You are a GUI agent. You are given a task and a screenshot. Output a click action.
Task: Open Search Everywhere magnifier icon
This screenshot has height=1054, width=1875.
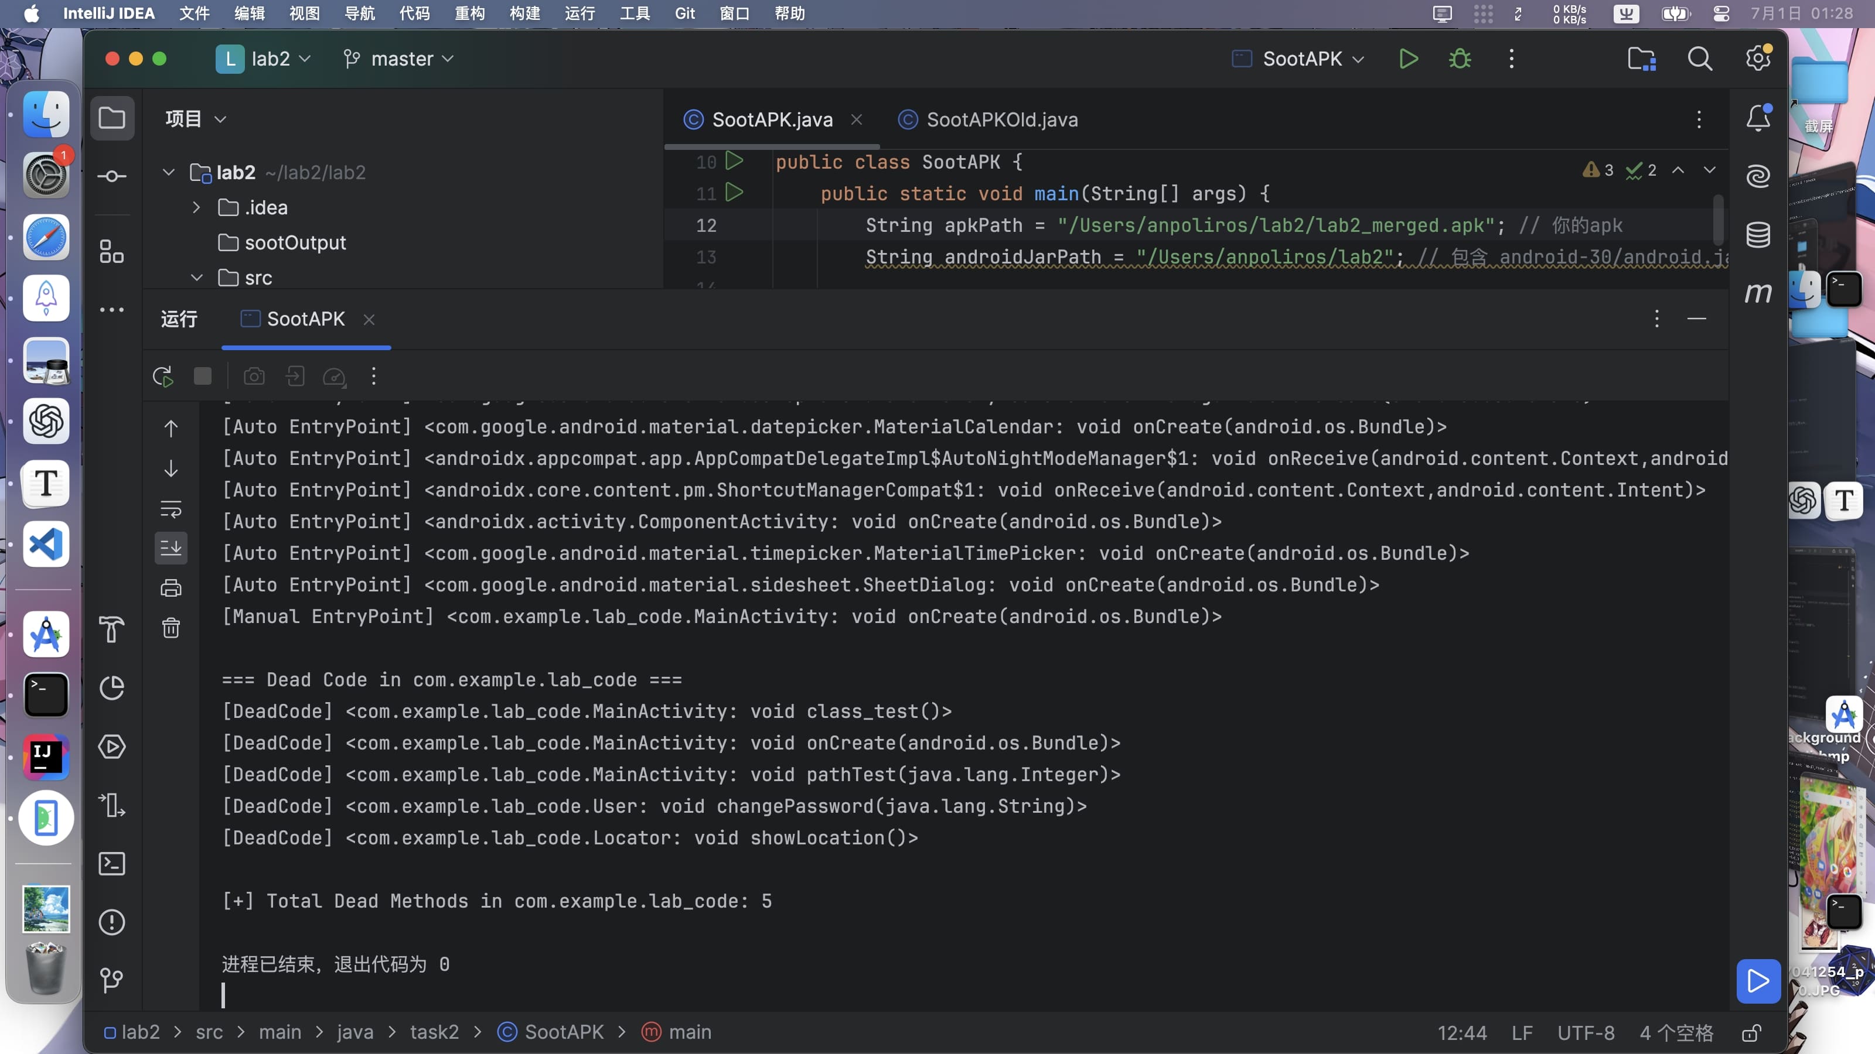[x=1700, y=59]
